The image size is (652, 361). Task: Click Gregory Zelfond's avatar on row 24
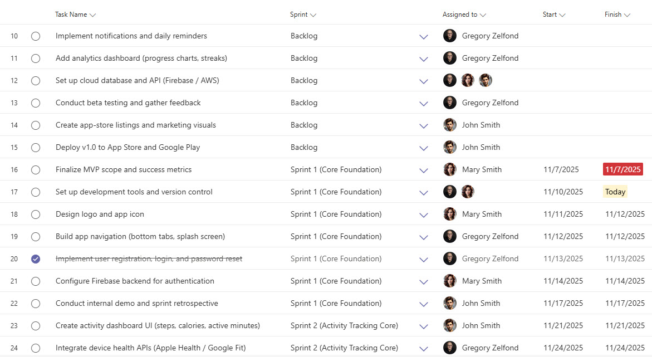point(450,348)
